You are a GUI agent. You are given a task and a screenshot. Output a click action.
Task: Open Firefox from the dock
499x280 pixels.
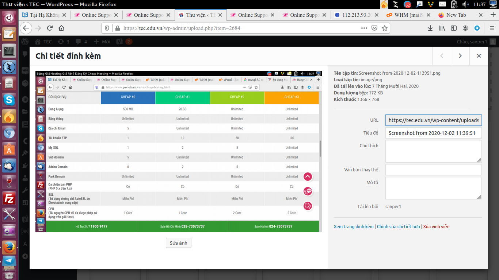[x=9, y=248]
